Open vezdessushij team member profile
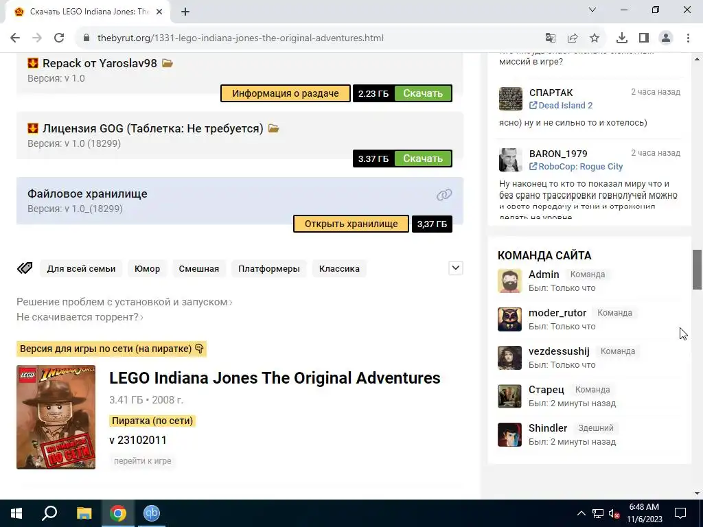Image resolution: width=703 pixels, height=527 pixels. [559, 351]
